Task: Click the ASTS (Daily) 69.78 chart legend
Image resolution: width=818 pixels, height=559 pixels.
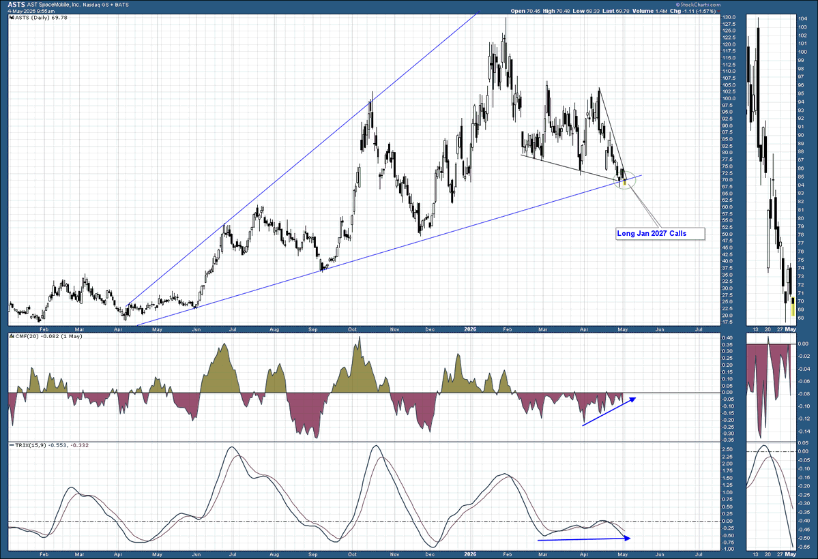Action: (x=39, y=17)
